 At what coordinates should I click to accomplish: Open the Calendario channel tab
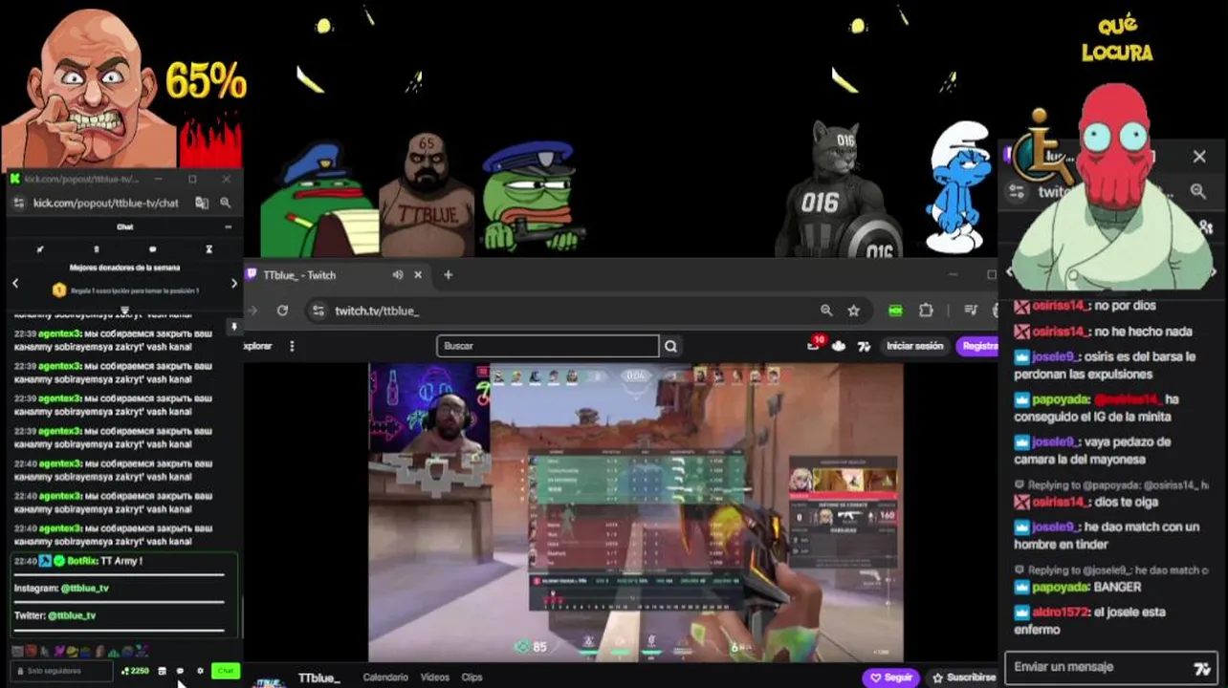coord(385,677)
